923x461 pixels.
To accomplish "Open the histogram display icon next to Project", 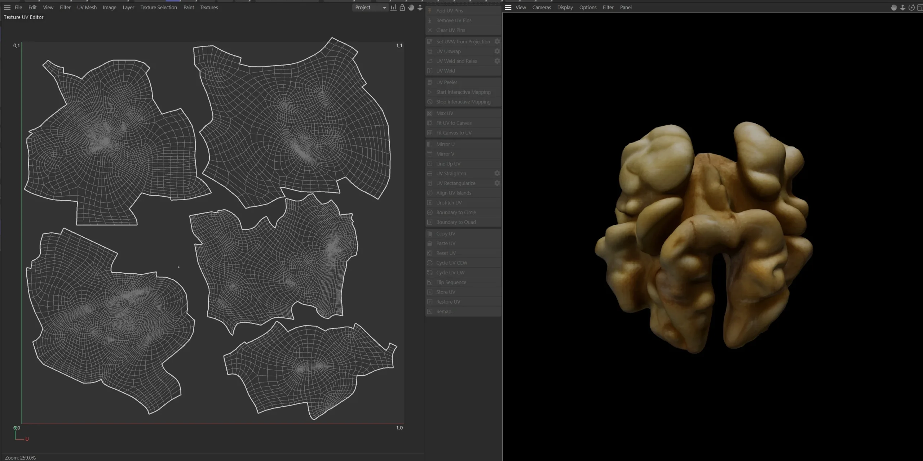I will pyautogui.click(x=393, y=8).
